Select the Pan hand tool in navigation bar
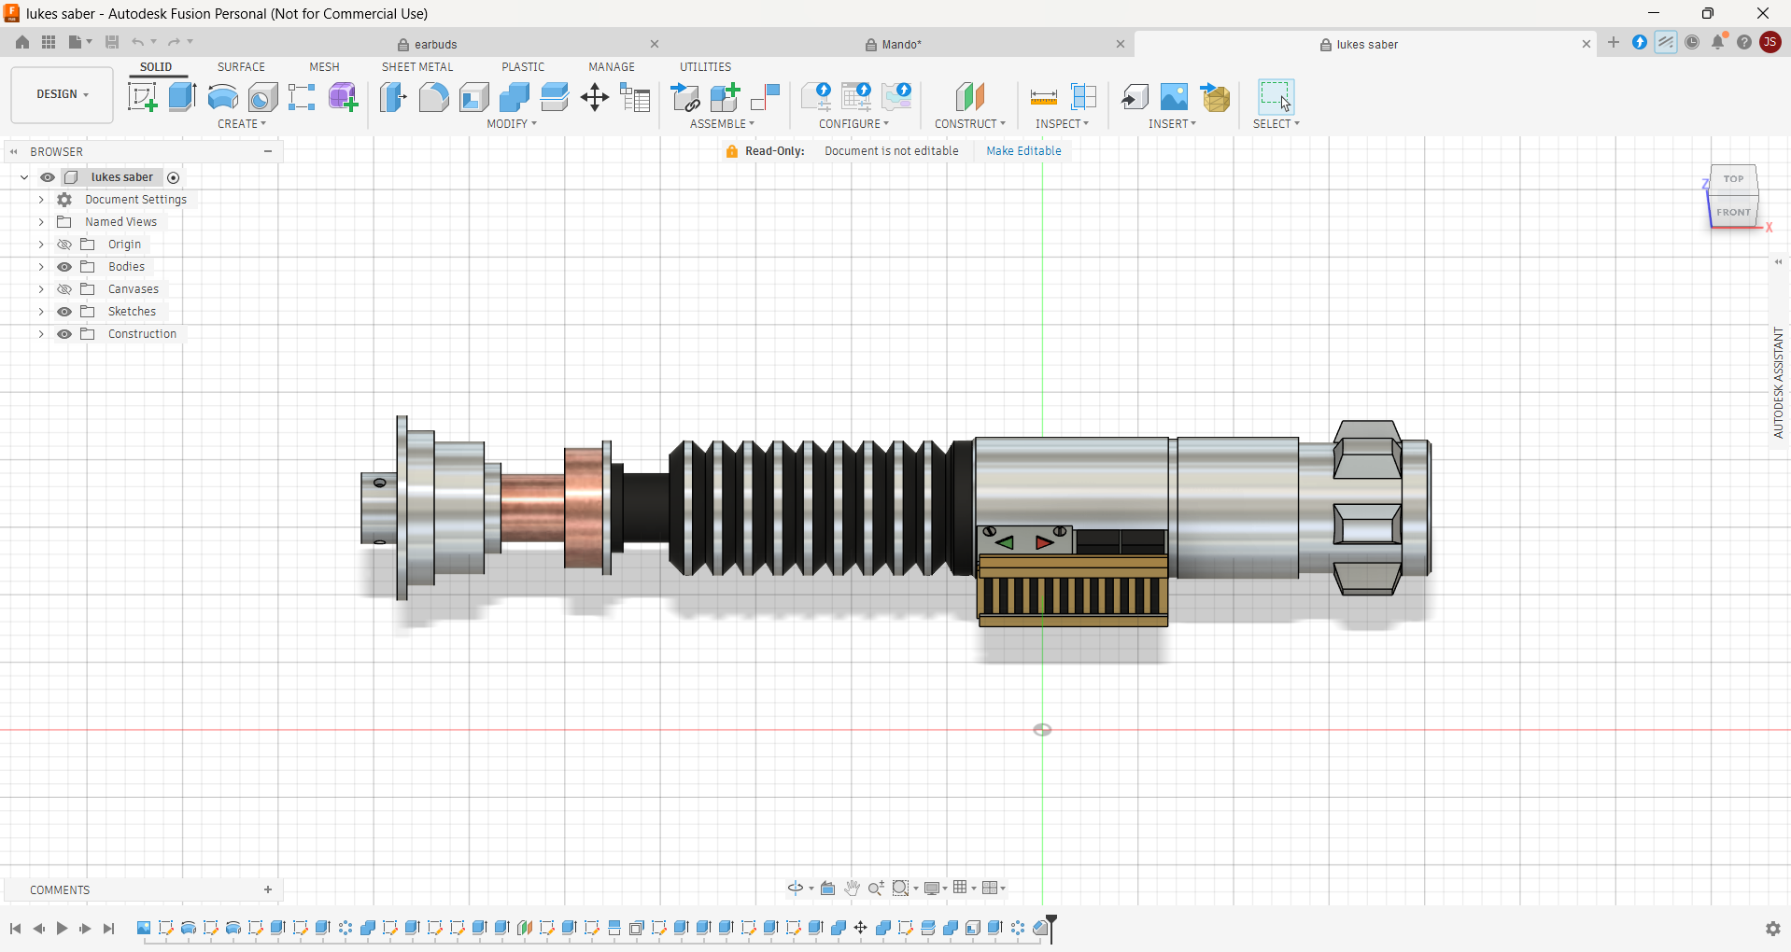The image size is (1791, 952). point(852,888)
